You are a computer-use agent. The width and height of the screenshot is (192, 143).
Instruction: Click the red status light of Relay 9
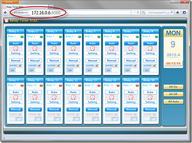(22, 85)
